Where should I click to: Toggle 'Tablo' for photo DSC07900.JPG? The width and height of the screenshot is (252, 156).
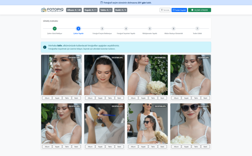coord(153,98)
